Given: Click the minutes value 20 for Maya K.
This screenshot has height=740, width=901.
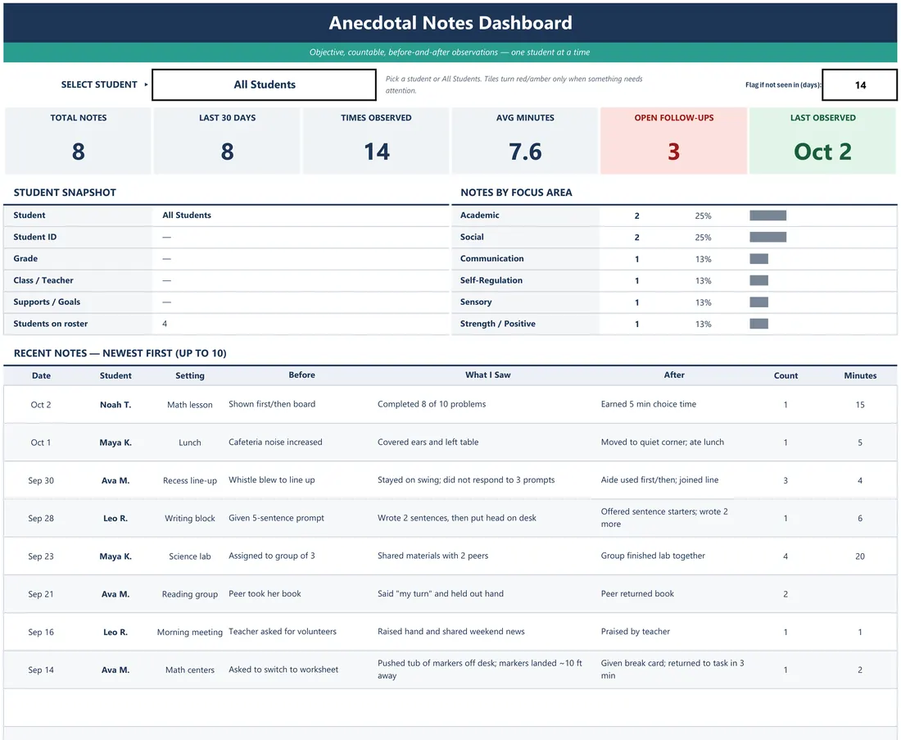Looking at the screenshot, I should coord(859,556).
